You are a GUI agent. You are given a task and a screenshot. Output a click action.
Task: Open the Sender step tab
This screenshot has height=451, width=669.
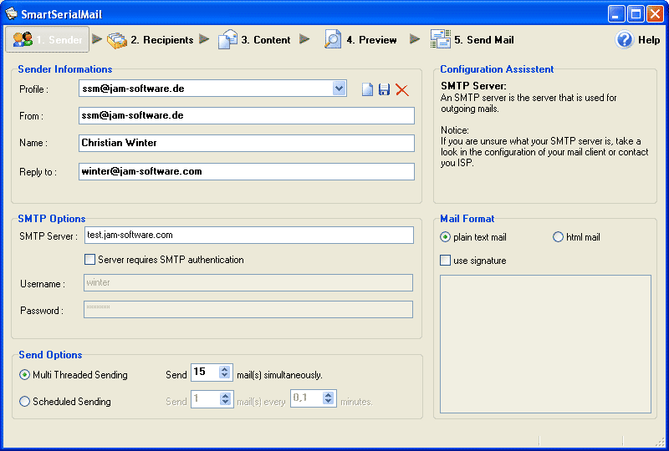tap(48, 39)
